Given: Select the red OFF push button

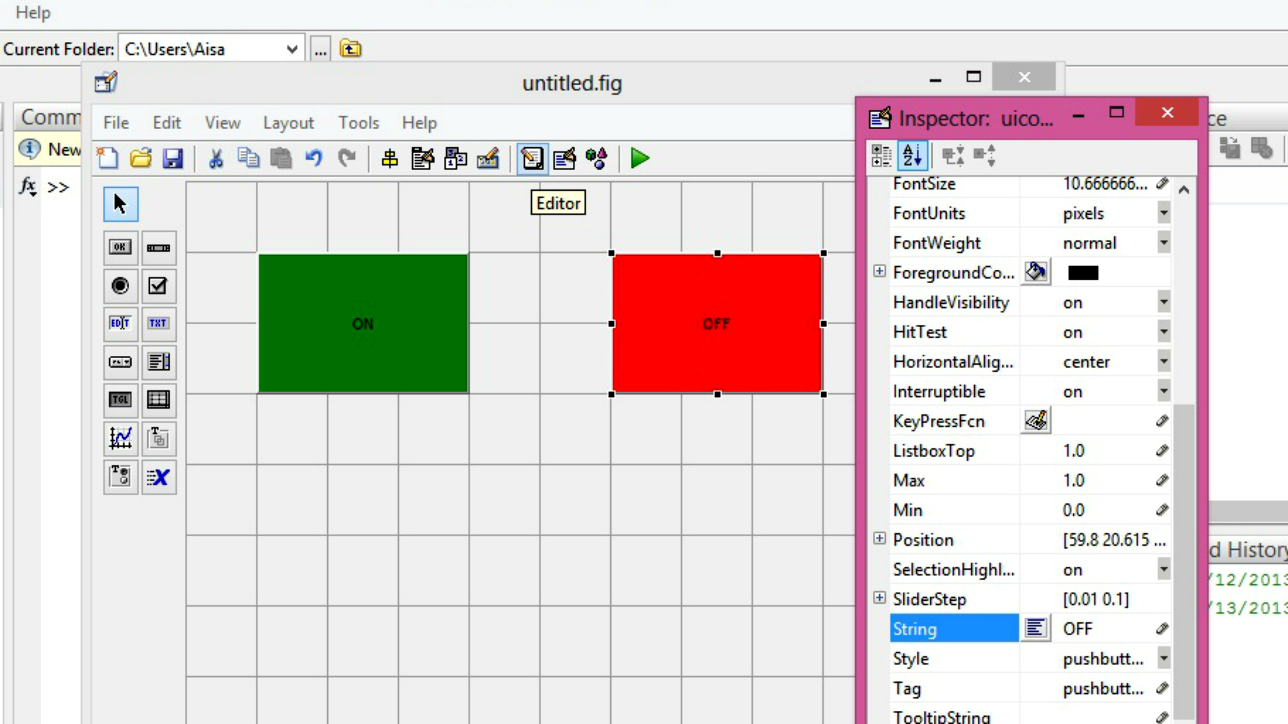Looking at the screenshot, I should coord(717,323).
